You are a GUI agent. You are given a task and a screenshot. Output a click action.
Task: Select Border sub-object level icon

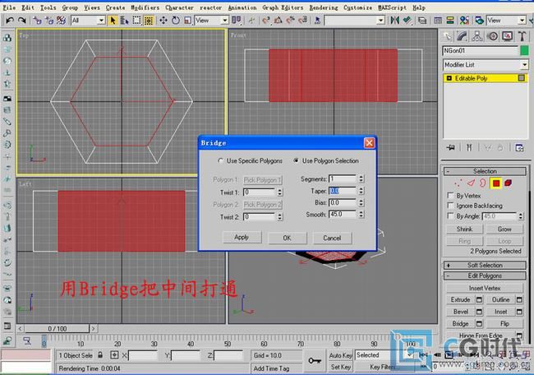(x=482, y=183)
